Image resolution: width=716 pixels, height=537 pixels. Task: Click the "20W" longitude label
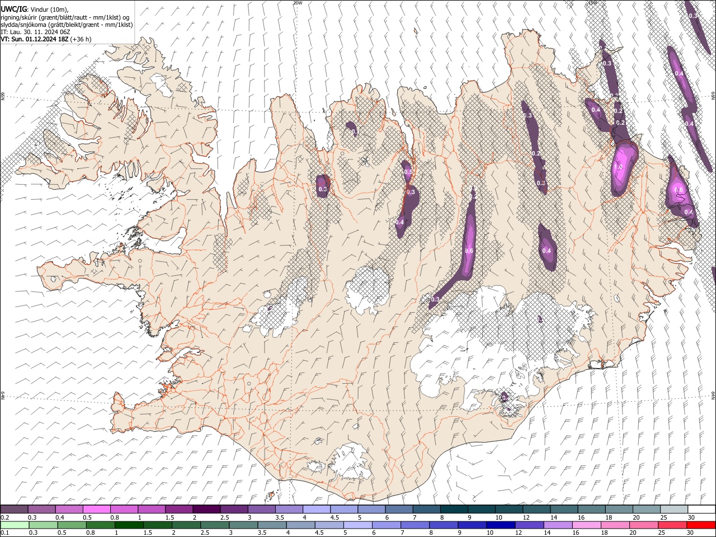click(298, 3)
